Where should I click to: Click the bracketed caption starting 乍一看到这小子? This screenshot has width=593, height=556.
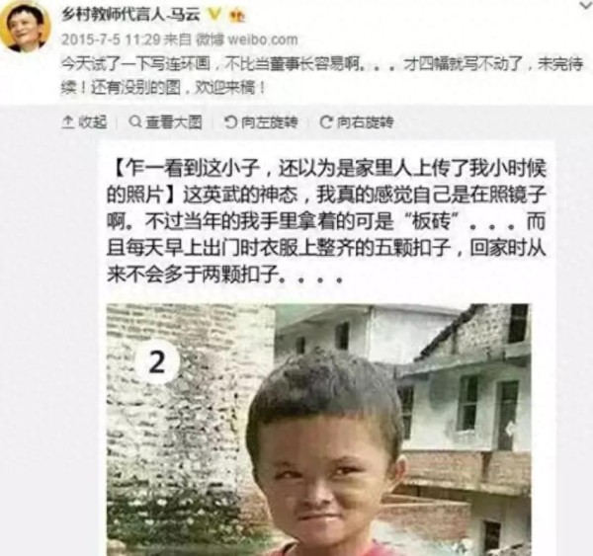click(326, 181)
